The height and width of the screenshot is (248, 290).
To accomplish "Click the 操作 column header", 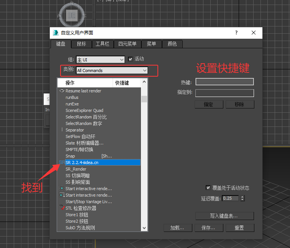I will 85,83.
